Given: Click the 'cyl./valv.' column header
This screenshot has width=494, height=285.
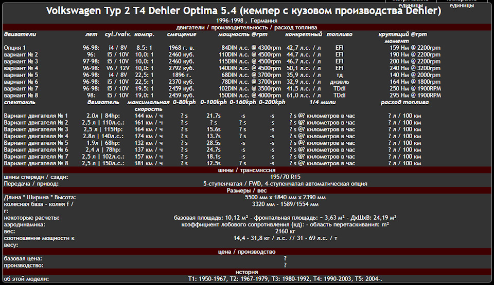Looking at the screenshot, I should (118, 34).
